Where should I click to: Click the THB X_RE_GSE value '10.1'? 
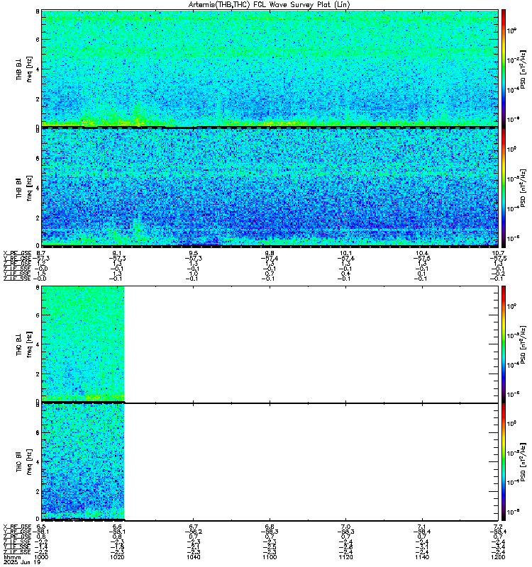[x=345, y=253]
